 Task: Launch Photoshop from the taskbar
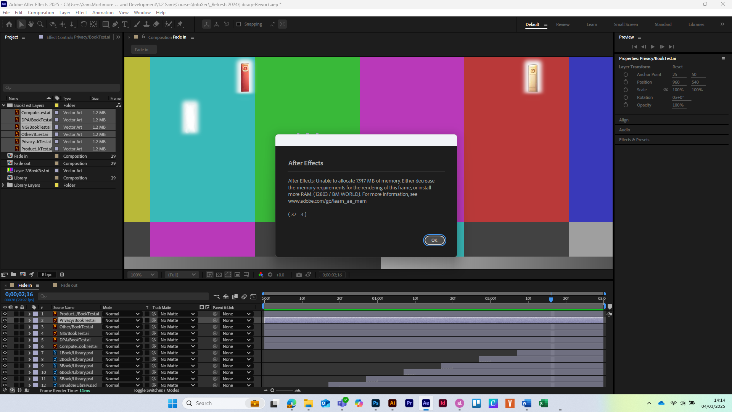375,403
